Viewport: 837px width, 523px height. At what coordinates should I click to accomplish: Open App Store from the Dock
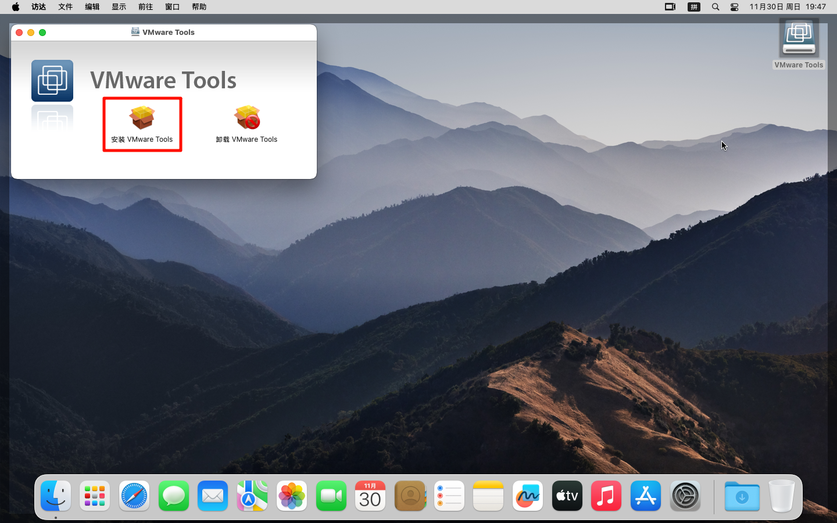(646, 496)
